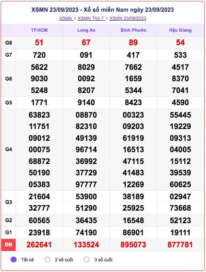Click the Bình Phước column header
The width and height of the screenshot is (206, 272).
pos(133,30)
